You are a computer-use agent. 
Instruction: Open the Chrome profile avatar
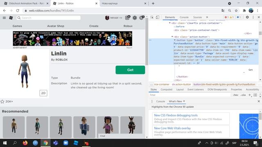tap(251, 11)
